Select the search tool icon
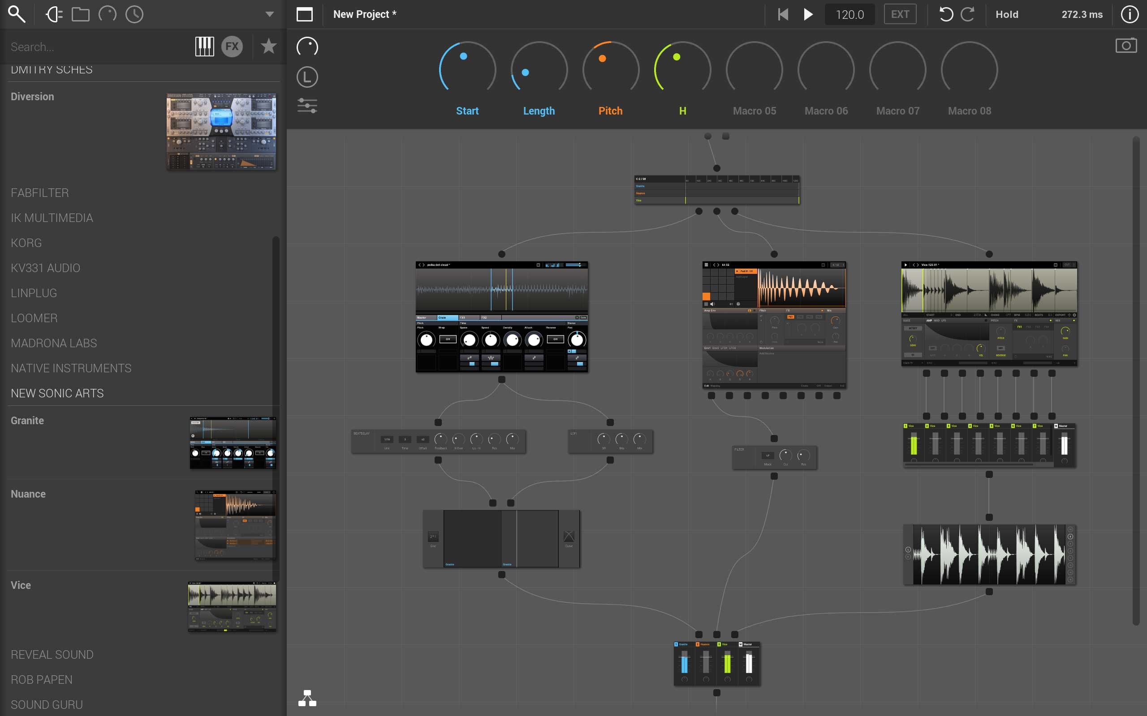This screenshot has width=1147, height=716. (x=17, y=15)
